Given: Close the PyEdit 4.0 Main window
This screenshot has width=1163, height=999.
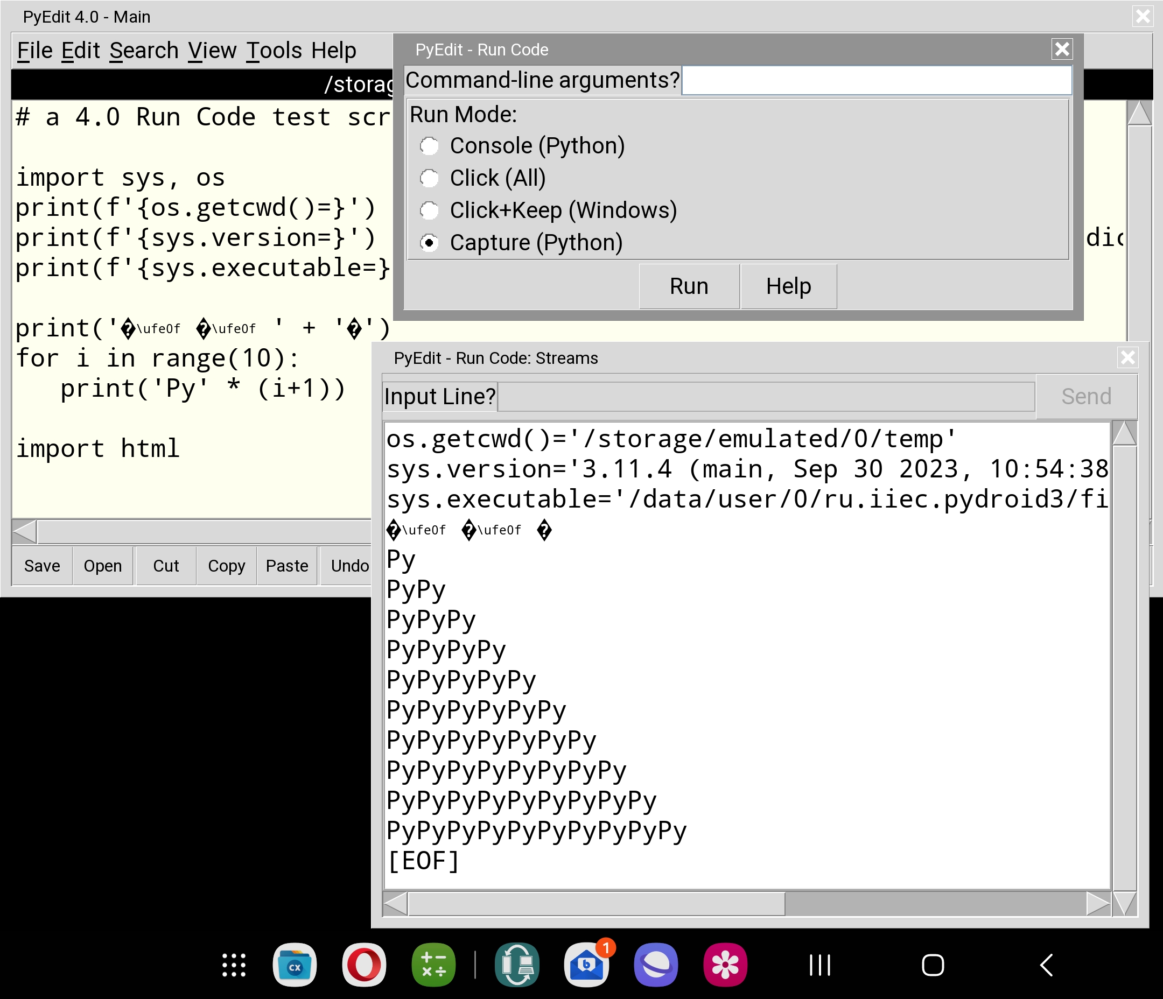Looking at the screenshot, I should click(1143, 16).
